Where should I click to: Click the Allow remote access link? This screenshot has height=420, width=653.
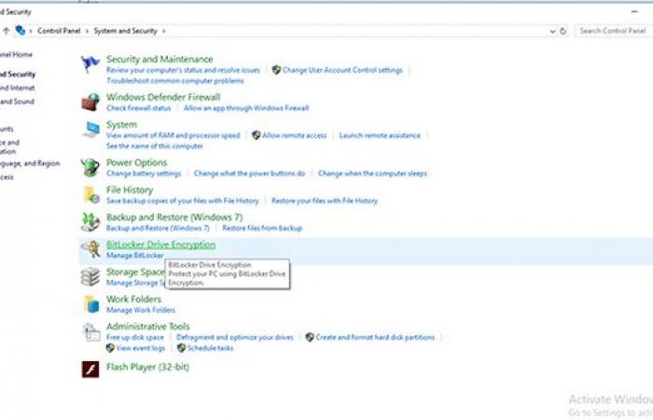294,135
